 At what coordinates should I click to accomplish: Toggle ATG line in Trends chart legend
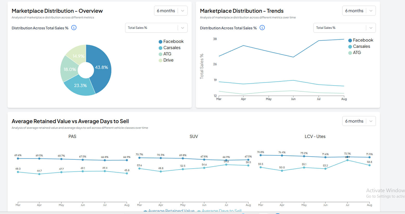355,52
